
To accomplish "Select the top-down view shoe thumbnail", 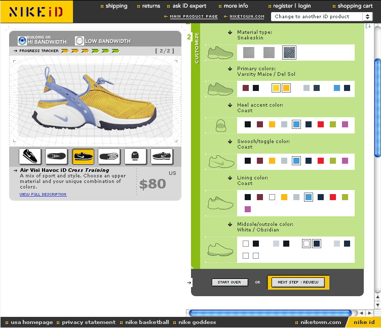I will (56, 156).
